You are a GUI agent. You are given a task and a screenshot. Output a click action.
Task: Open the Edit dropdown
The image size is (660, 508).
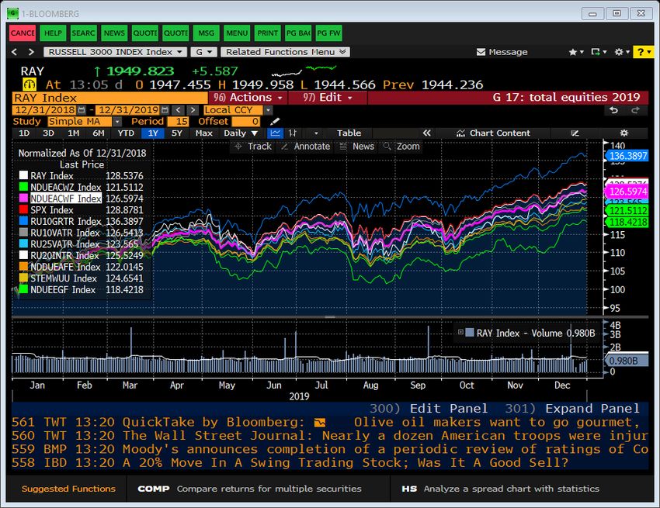(328, 98)
